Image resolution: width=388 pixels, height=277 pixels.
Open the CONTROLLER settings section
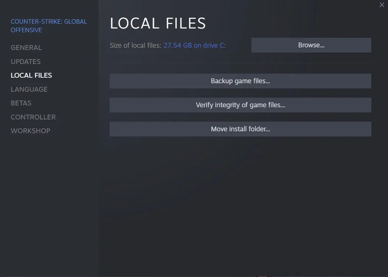[x=33, y=117]
